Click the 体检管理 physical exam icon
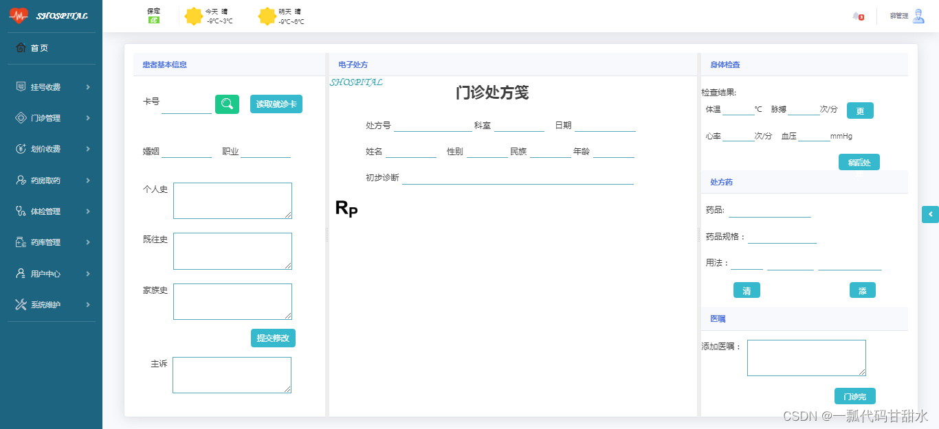 point(21,211)
